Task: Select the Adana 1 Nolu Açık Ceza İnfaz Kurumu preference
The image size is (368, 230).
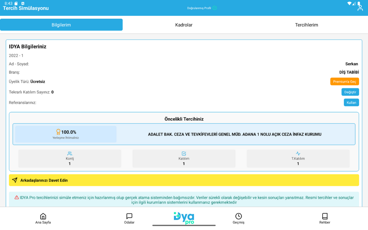Action: [235, 134]
